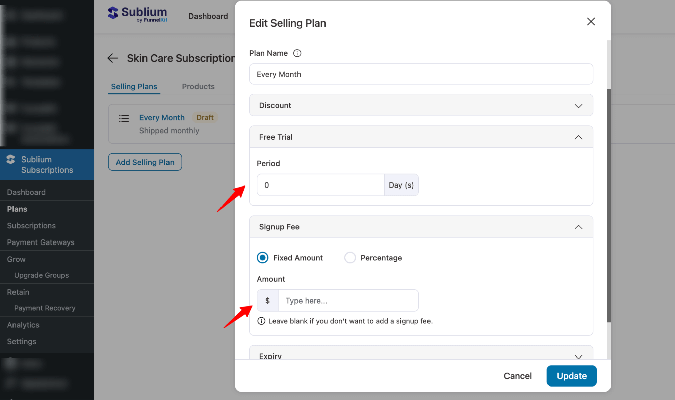Collapse the Signup Fee section
The width and height of the screenshot is (675, 400).
pyautogui.click(x=578, y=227)
